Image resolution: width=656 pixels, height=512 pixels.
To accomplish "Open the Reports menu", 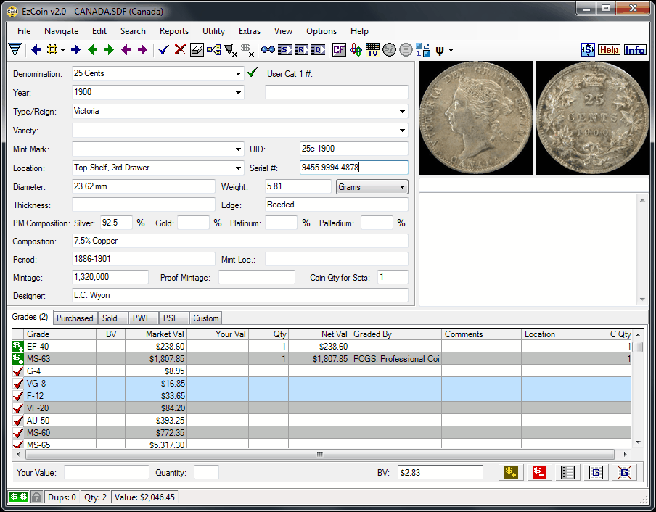I will coord(174,31).
